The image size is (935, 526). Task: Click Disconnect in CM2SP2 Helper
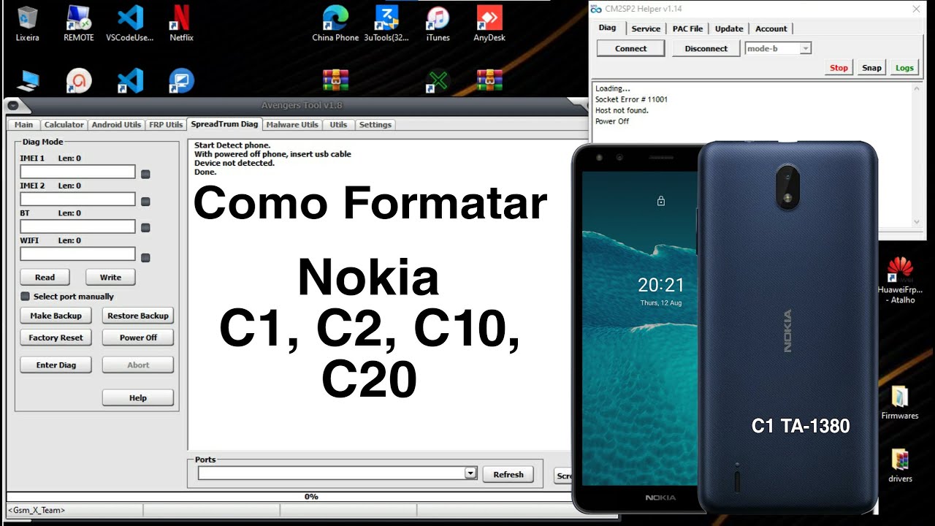(x=706, y=48)
